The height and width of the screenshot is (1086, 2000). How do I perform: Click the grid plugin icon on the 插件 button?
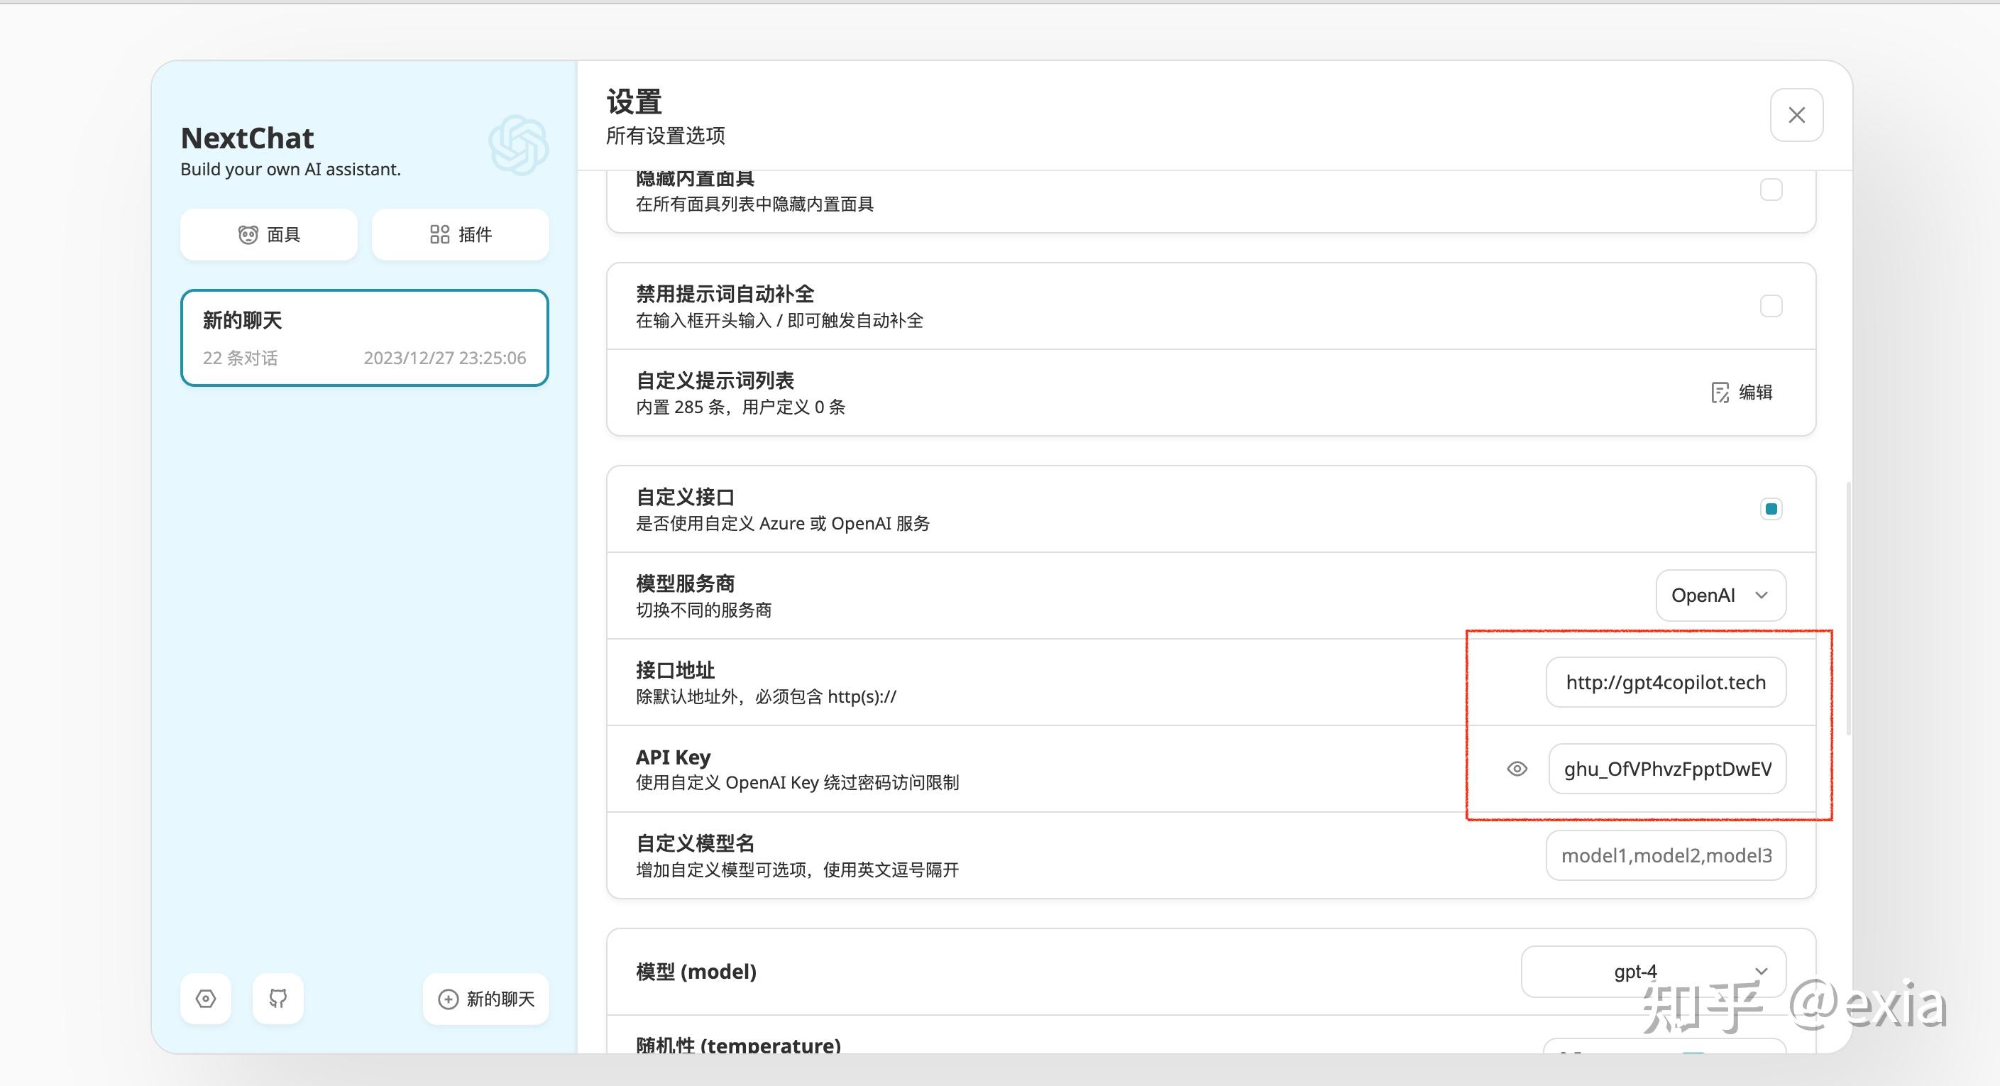point(439,234)
